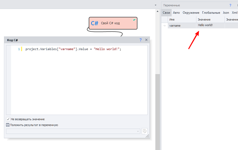Click the save icon beside Положить результат в переменную
The width and height of the screenshot is (238, 150).
pos(8,125)
